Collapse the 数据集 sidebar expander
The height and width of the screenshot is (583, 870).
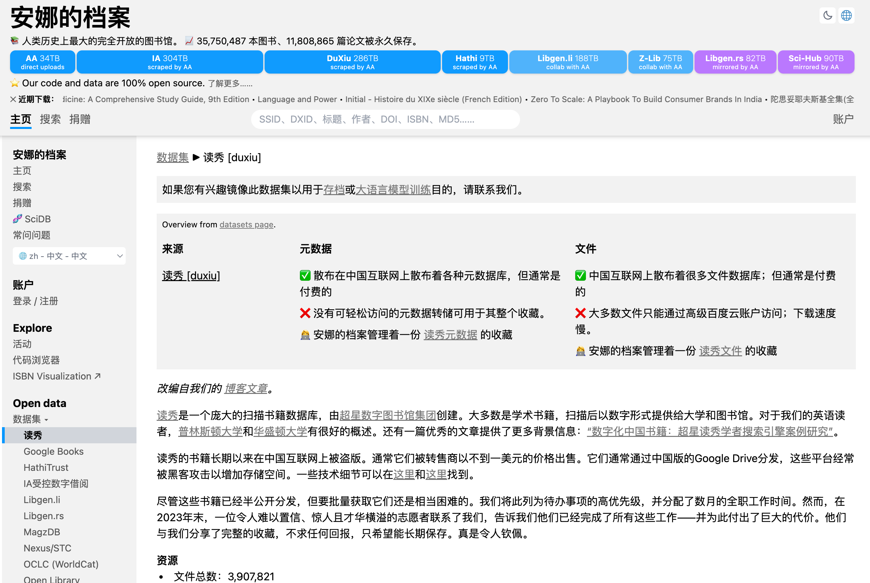31,419
